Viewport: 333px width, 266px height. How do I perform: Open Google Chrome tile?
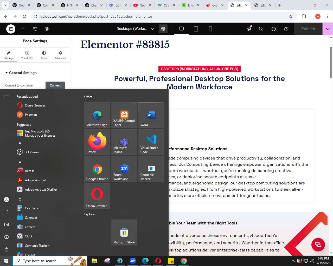[97, 169]
